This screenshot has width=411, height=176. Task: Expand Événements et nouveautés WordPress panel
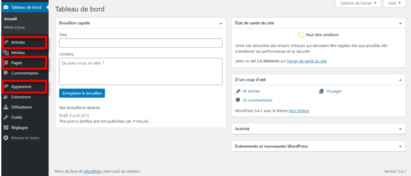[400, 147]
